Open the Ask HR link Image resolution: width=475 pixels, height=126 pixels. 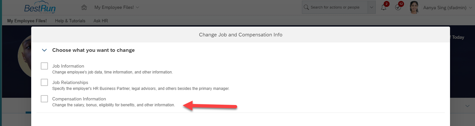(x=101, y=21)
